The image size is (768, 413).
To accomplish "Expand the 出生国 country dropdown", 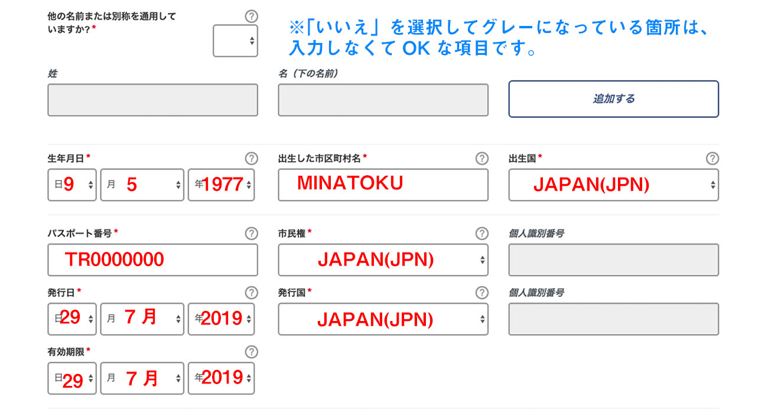I will click(x=613, y=185).
